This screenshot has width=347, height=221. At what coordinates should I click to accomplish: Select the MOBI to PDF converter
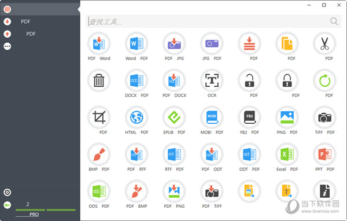pos(212,117)
